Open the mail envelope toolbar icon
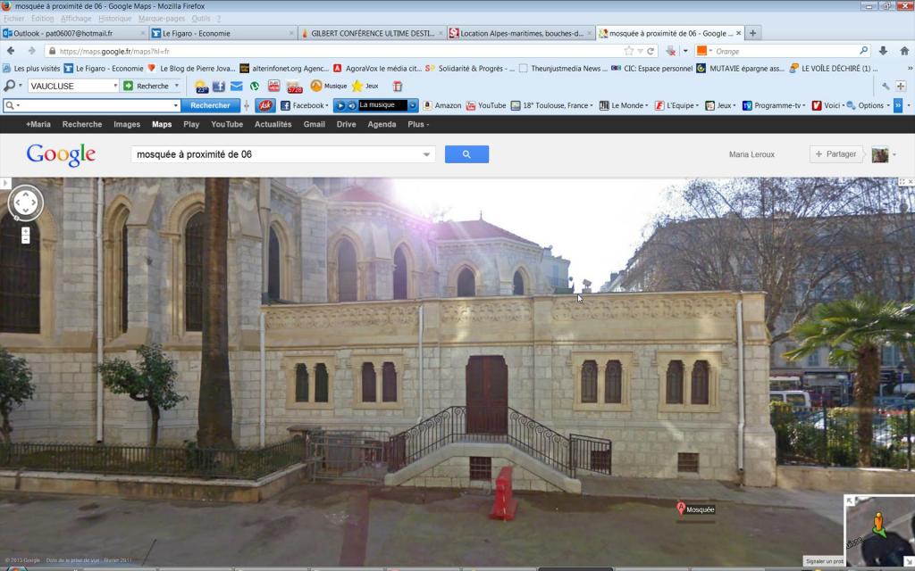The height and width of the screenshot is (571, 915). [236, 87]
